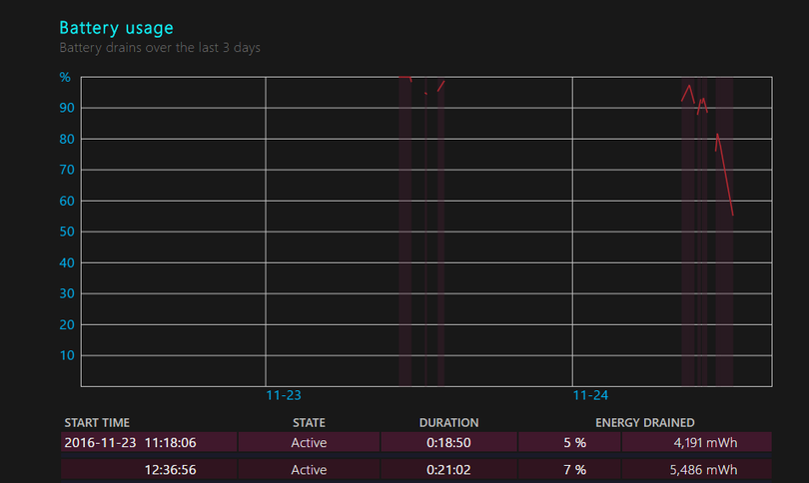
Task: Select the 5 % energy drained cell
Action: click(574, 442)
